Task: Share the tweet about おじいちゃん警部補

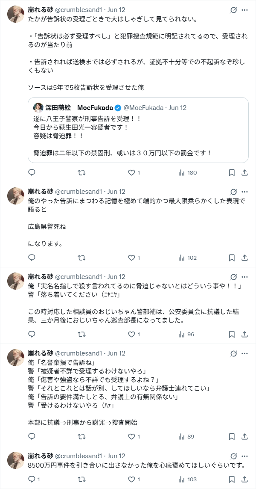Action: (245, 334)
